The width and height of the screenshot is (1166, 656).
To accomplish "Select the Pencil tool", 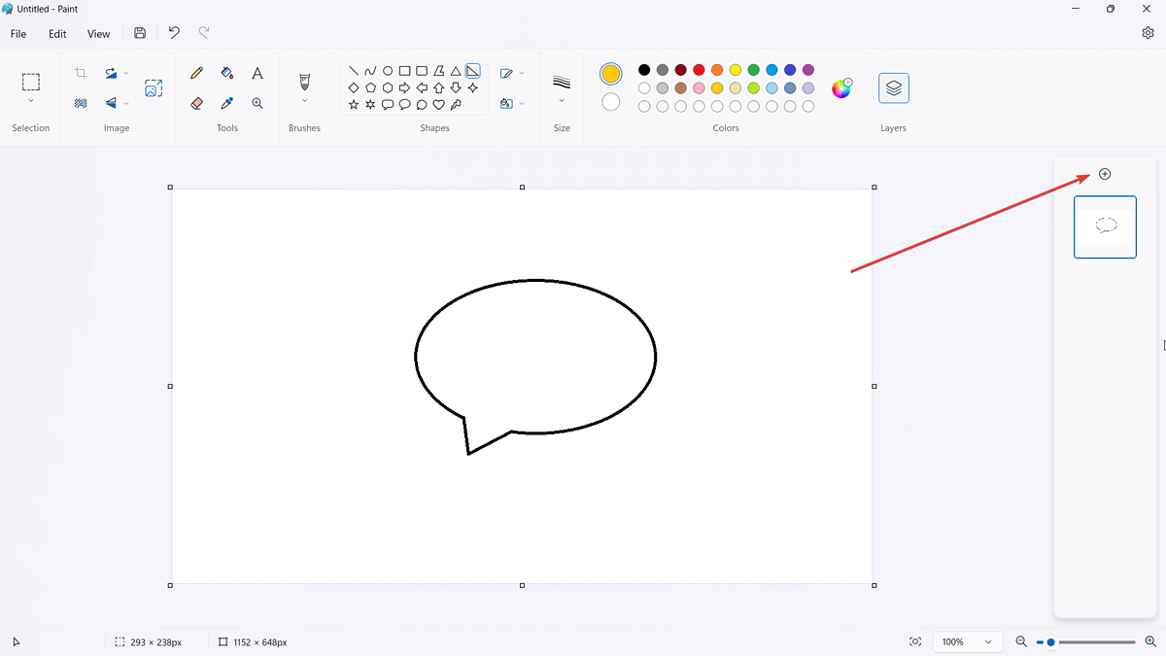I will pyautogui.click(x=196, y=73).
